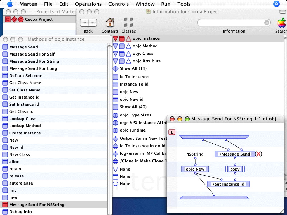Open the Classes browser icon
The height and width of the screenshot is (215, 287).
[129, 22]
